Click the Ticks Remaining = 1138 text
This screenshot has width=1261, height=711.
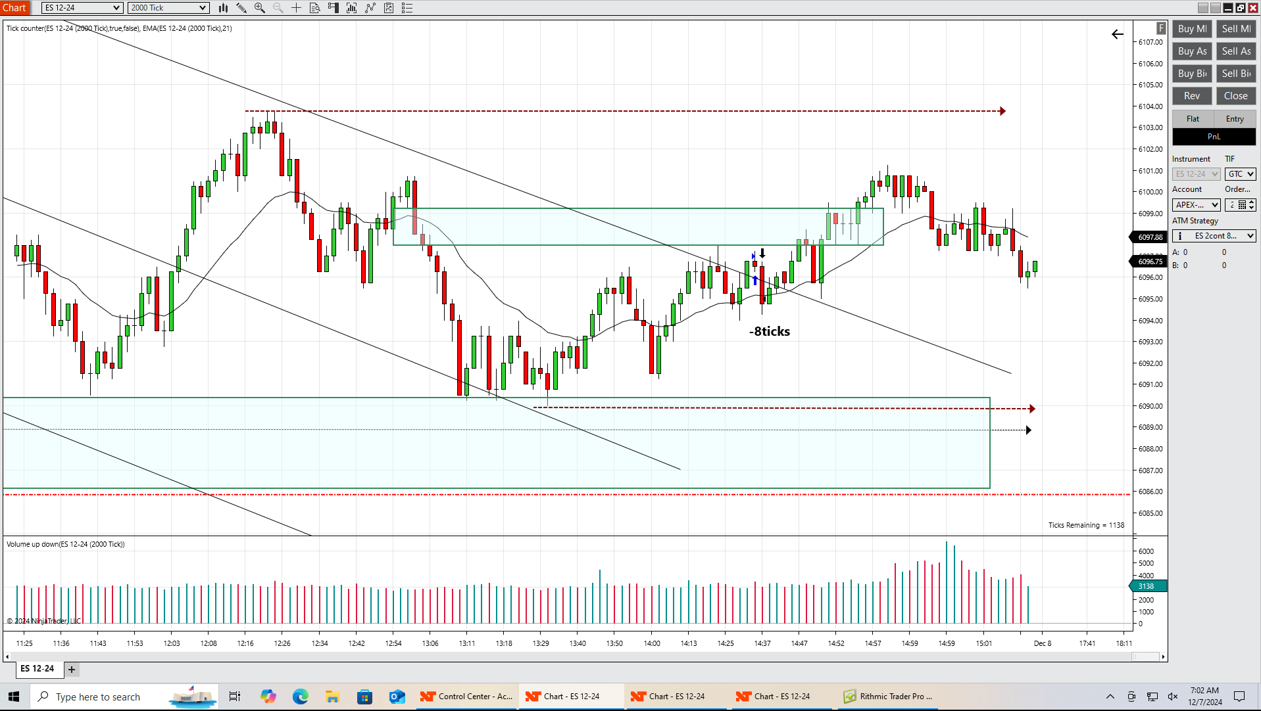point(1086,525)
